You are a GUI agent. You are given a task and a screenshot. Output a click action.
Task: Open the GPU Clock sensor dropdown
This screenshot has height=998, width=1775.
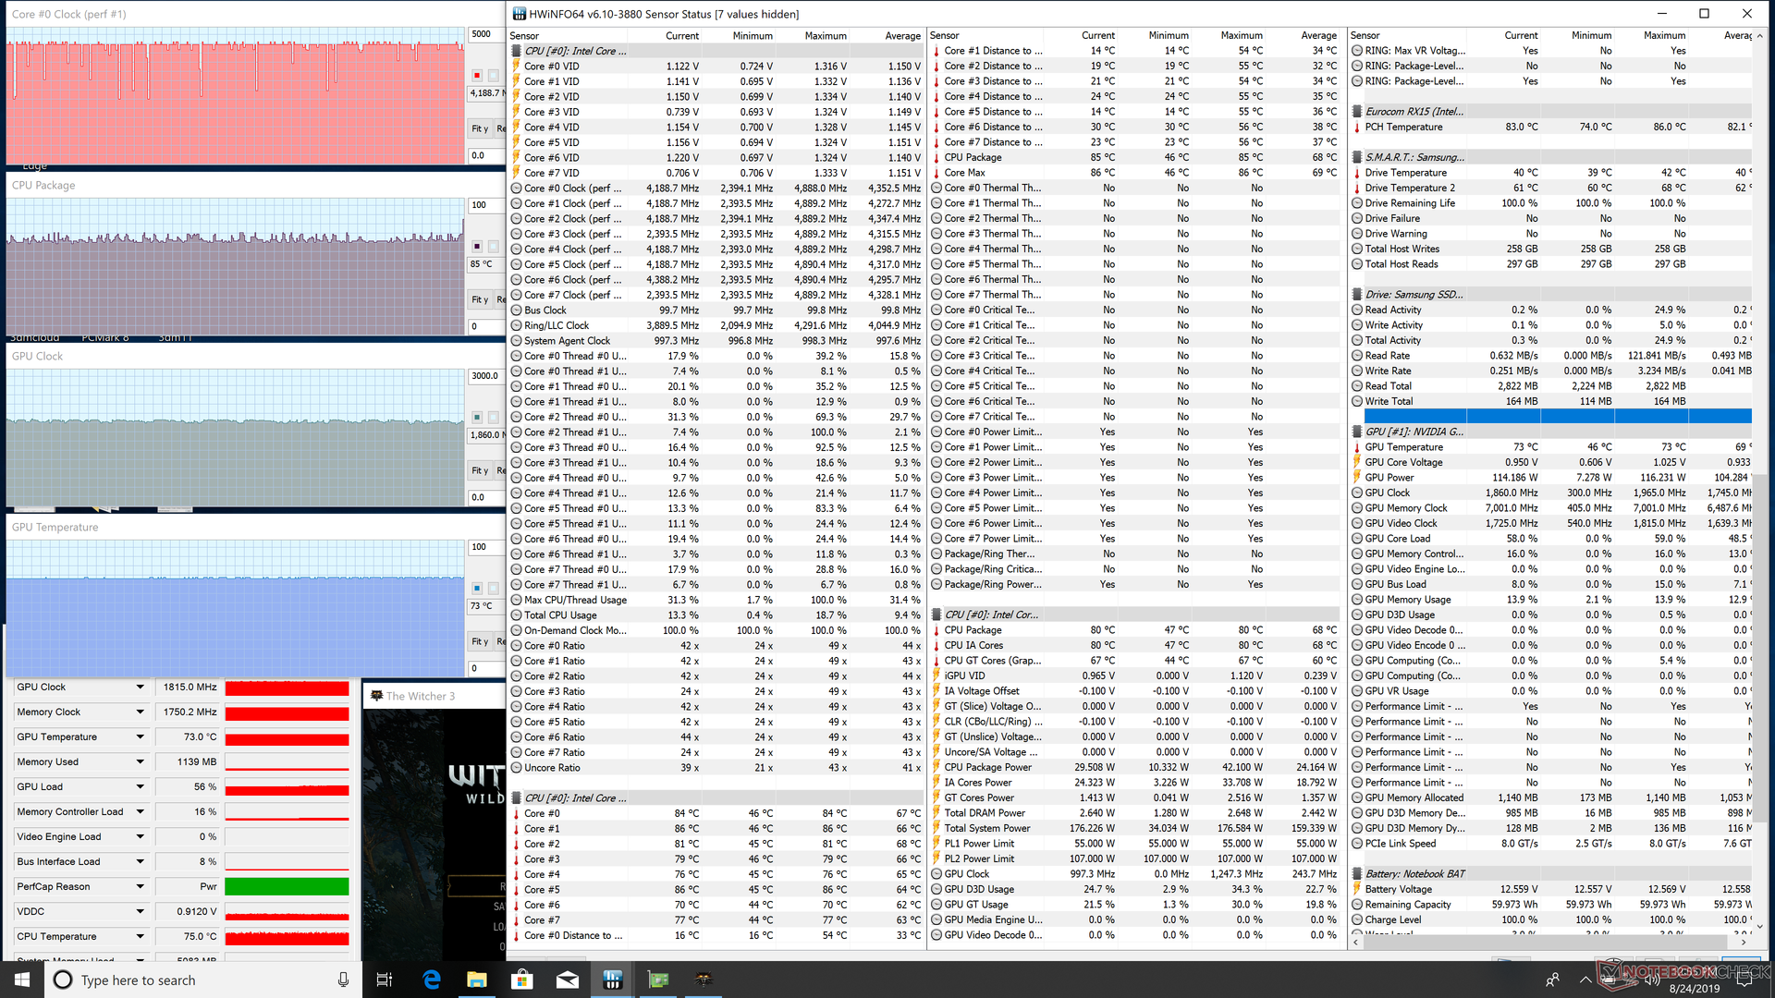click(140, 688)
